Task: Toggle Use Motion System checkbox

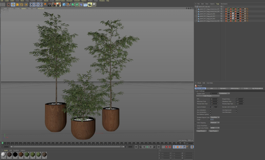Action: [x=211, y=114]
